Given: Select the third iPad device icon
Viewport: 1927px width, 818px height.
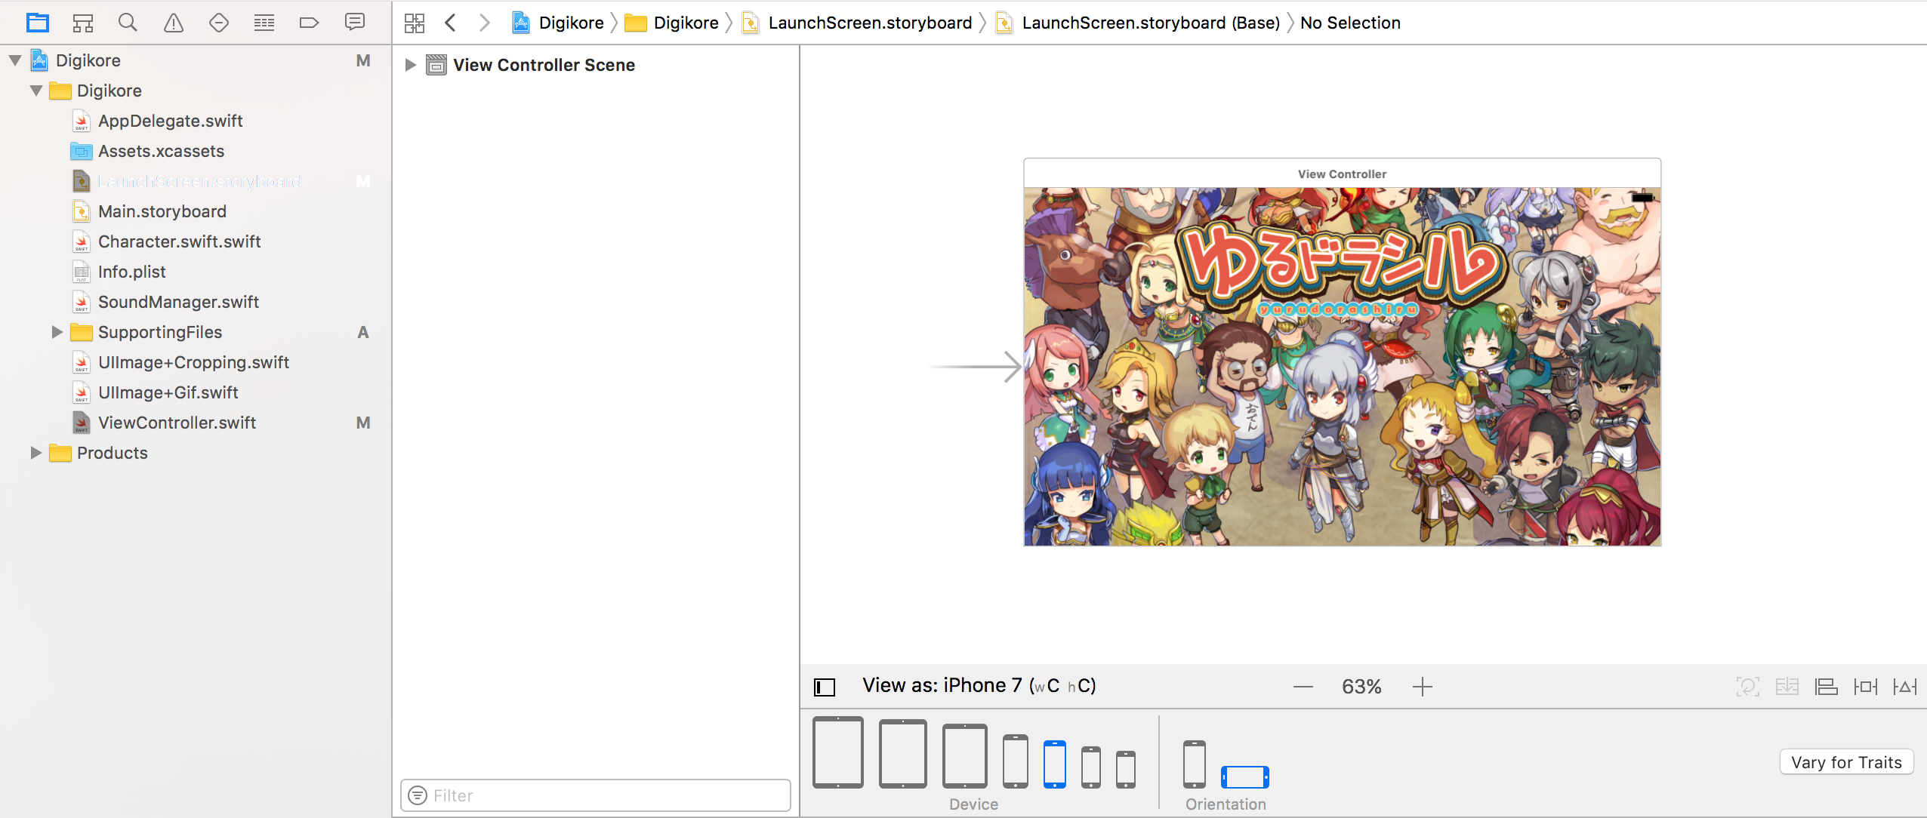Looking at the screenshot, I should 965,756.
